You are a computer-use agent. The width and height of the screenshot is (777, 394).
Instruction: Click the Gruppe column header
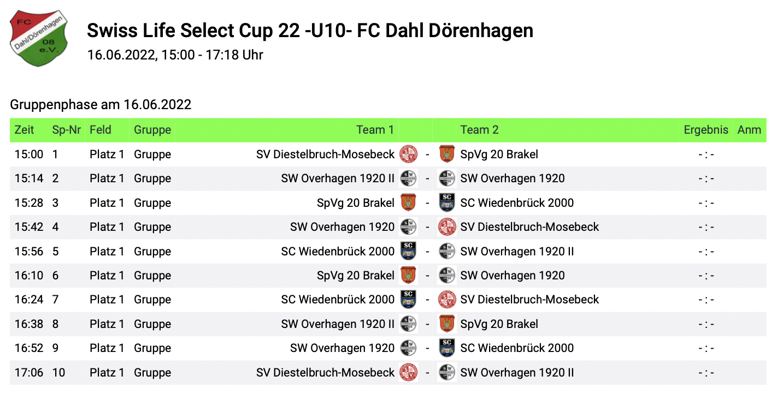tap(152, 130)
